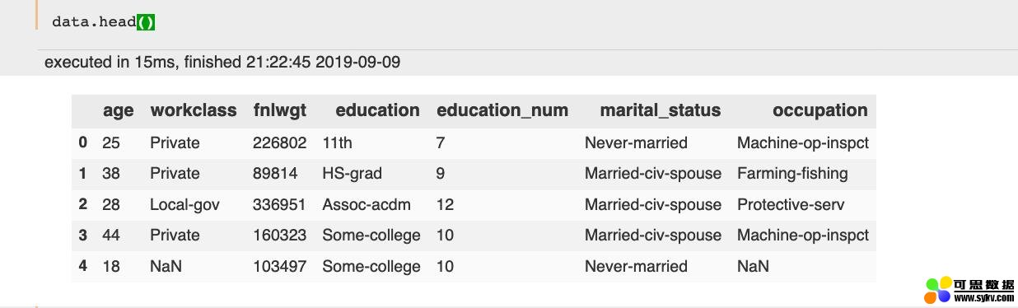The image size is (1018, 308).
Task: Select the age column header
Action: click(x=118, y=110)
